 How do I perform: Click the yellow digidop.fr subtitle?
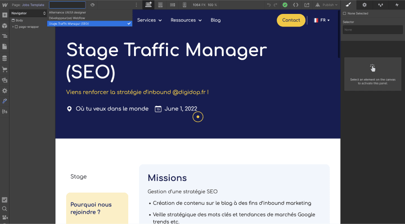137,92
